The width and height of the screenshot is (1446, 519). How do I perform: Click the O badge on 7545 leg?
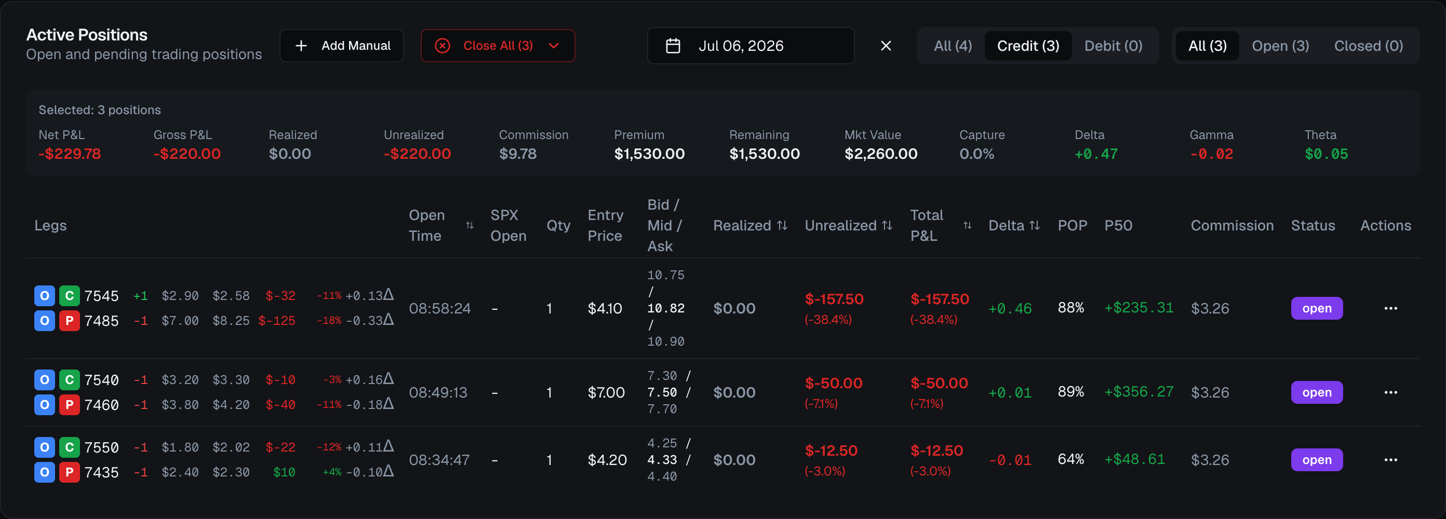click(44, 296)
